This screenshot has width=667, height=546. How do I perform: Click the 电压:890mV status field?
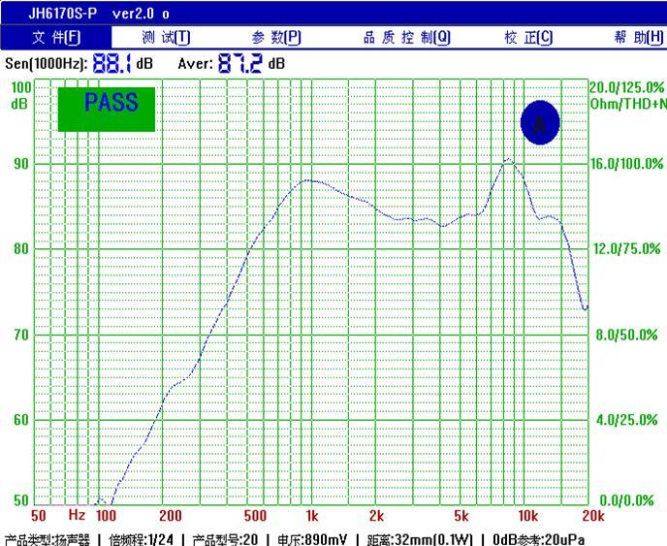click(x=312, y=539)
